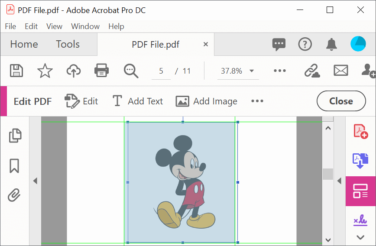The image size is (376, 246).
Task: Open the Export PDF tool icon
Action: 360,161
